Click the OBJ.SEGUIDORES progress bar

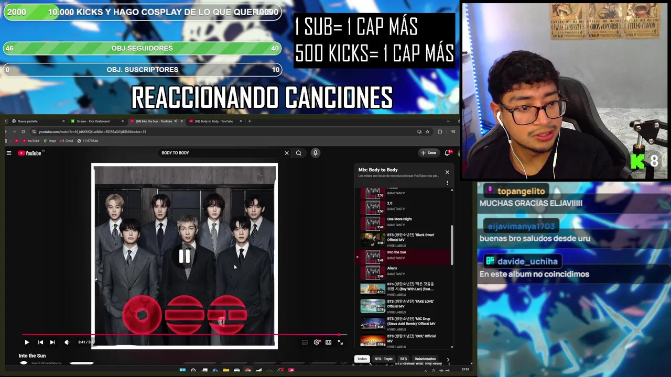pos(142,48)
